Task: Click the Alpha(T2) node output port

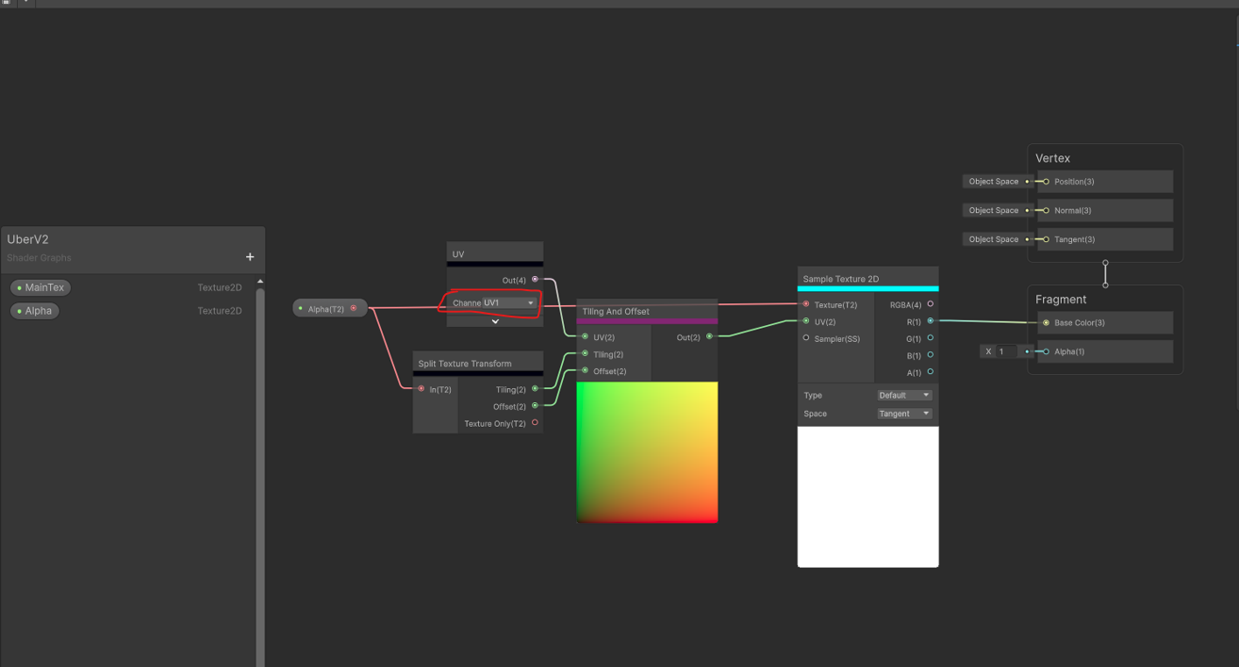Action: [x=354, y=308]
